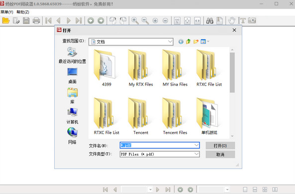The image size is (295, 194).
Task: Select the Tencent folder
Action: coord(141,116)
